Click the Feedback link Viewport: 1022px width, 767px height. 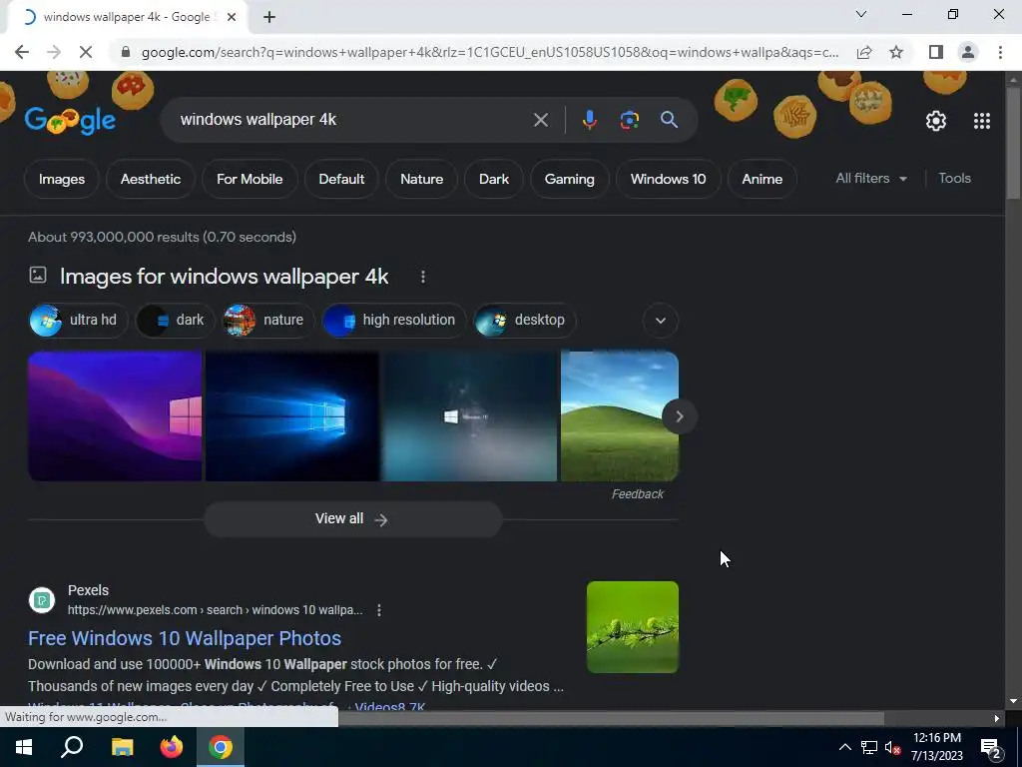pyautogui.click(x=638, y=494)
